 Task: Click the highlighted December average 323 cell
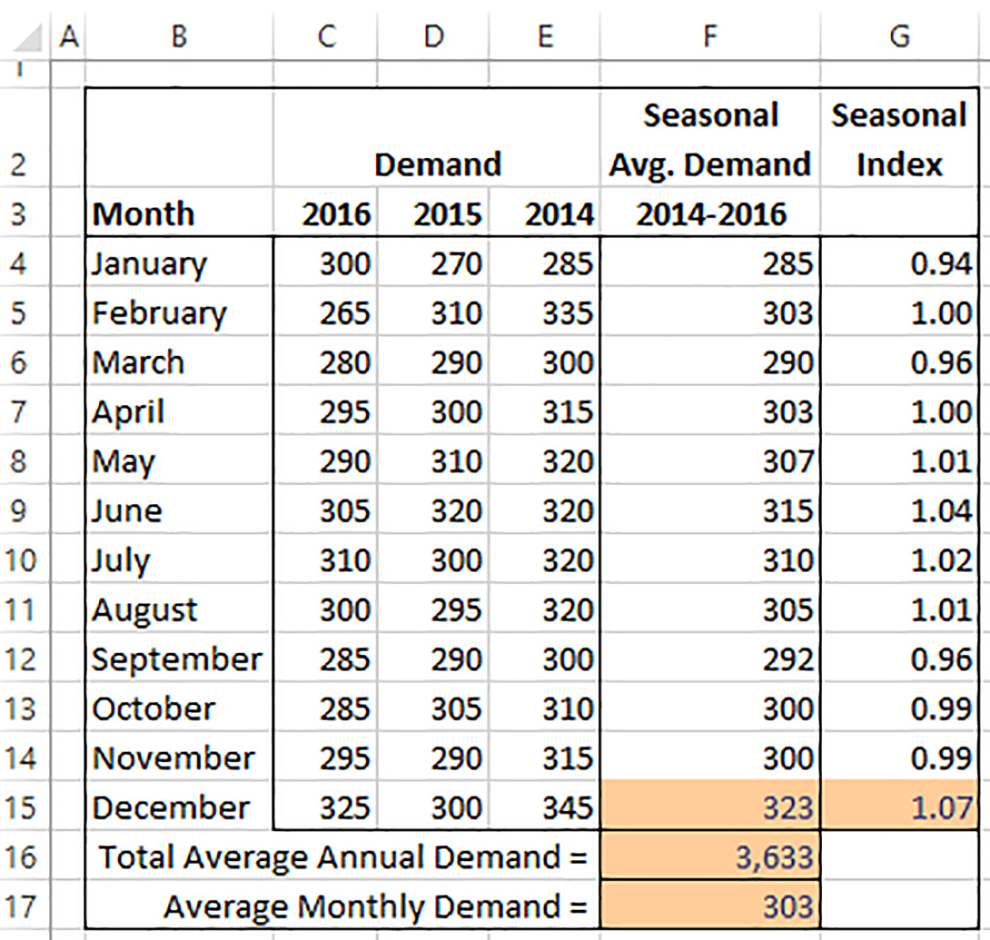(x=710, y=807)
